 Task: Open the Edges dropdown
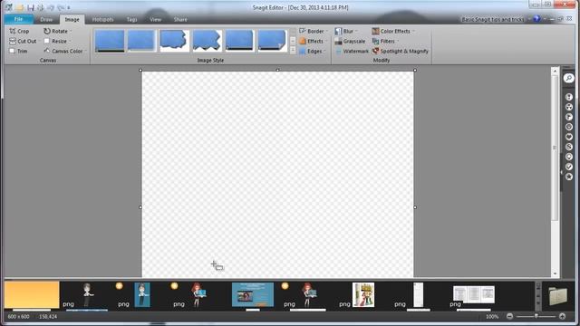coord(313,52)
